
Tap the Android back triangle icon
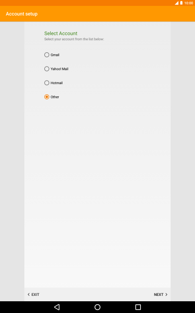click(57, 307)
